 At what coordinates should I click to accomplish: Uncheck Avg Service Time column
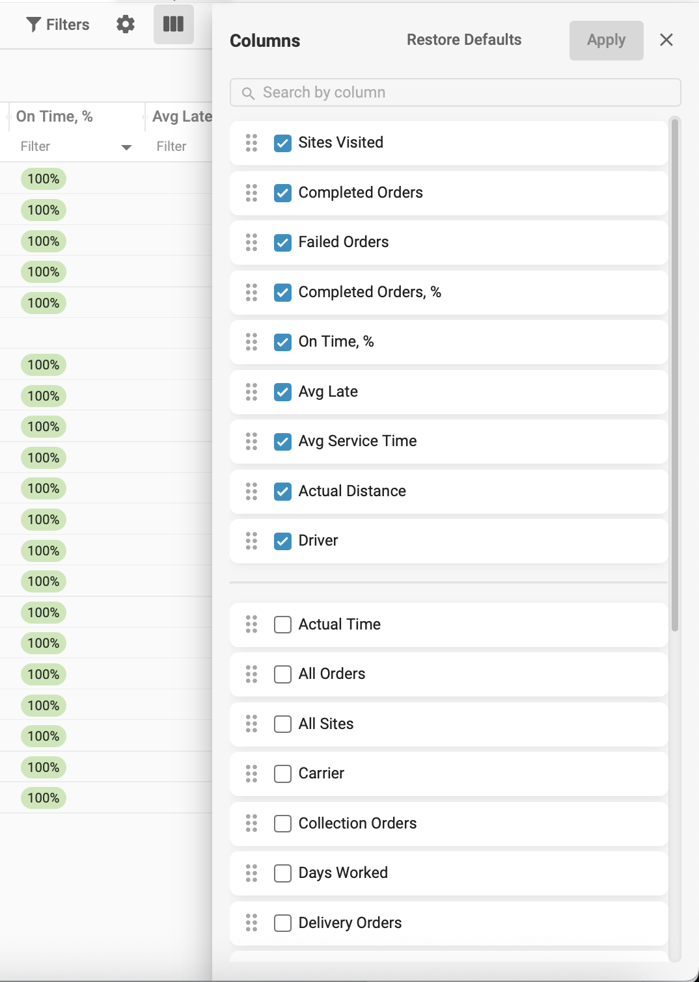pyautogui.click(x=282, y=442)
